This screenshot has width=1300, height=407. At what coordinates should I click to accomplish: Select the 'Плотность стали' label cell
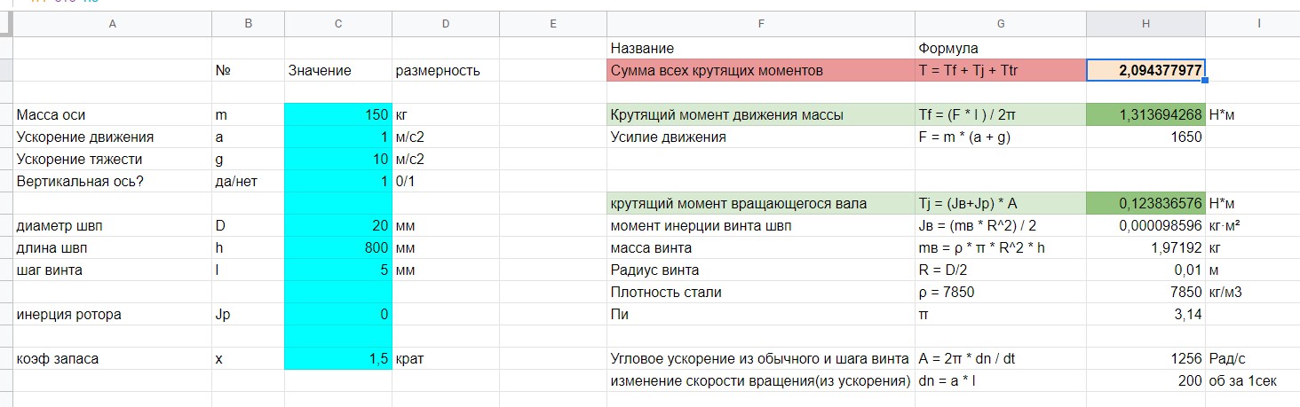point(760,293)
